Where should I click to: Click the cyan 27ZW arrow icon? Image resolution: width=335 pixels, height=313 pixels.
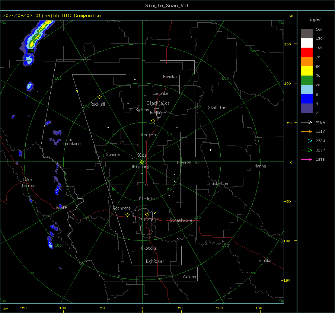[x=307, y=141]
